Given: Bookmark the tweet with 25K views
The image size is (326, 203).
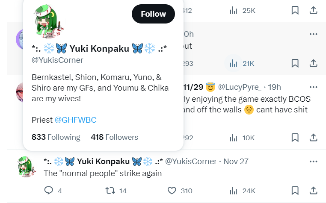Looking at the screenshot, I should tap(295, 10).
